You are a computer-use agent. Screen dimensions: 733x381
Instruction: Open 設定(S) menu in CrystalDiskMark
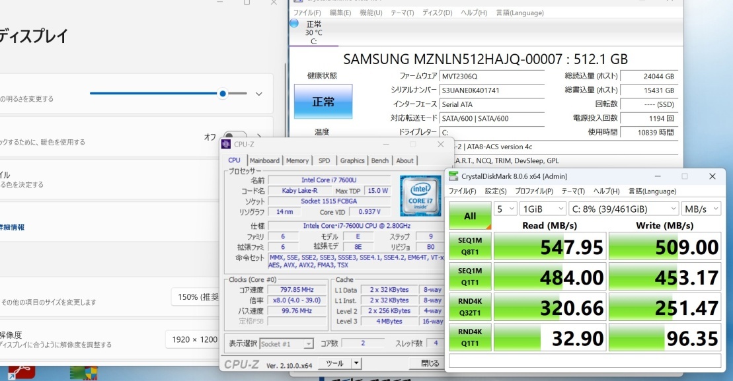click(x=496, y=191)
